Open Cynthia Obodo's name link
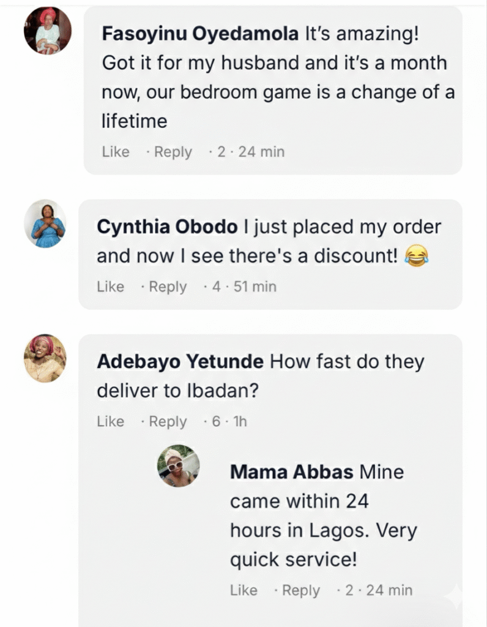Image resolution: width=487 pixels, height=627 pixels. coord(167,227)
